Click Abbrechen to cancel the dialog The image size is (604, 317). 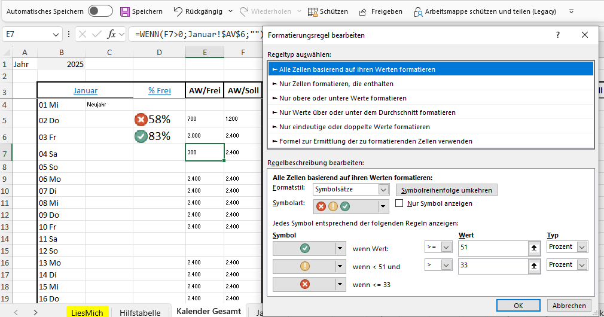pos(569,306)
